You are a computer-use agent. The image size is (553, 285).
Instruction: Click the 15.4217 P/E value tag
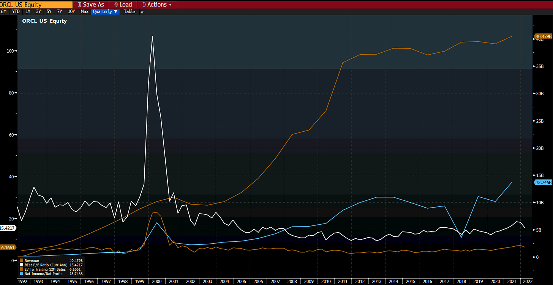[x=7, y=228]
